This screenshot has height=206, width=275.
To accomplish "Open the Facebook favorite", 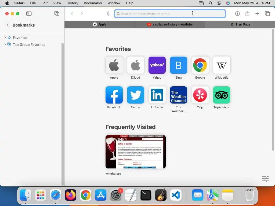I will [114, 95].
